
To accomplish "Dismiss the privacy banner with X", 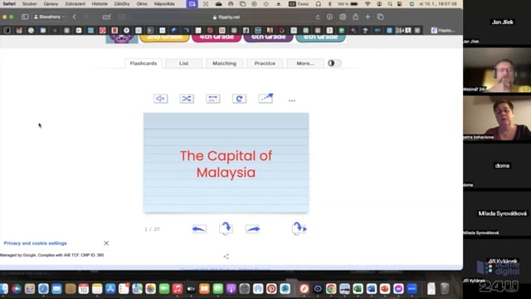I will [106, 243].
